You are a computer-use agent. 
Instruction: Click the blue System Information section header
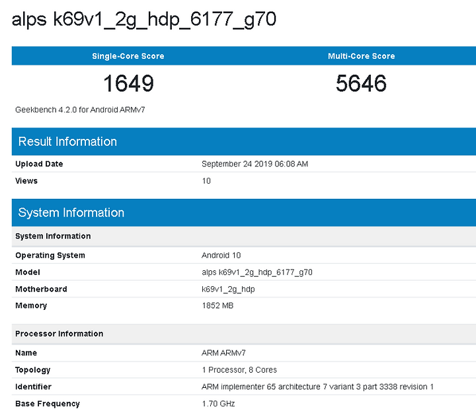[x=244, y=213]
